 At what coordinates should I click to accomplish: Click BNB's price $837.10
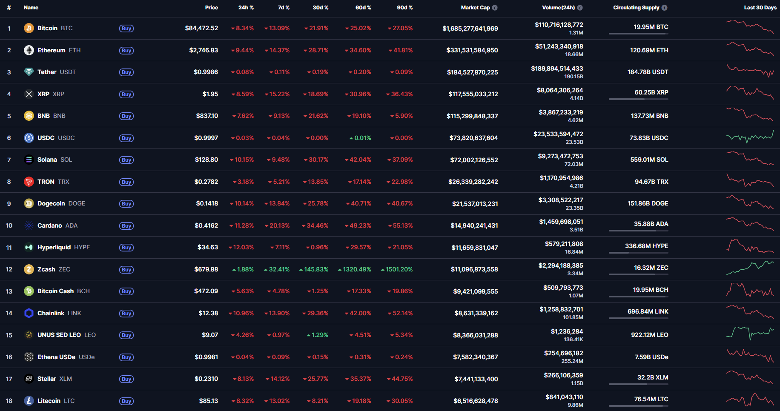[x=207, y=116]
